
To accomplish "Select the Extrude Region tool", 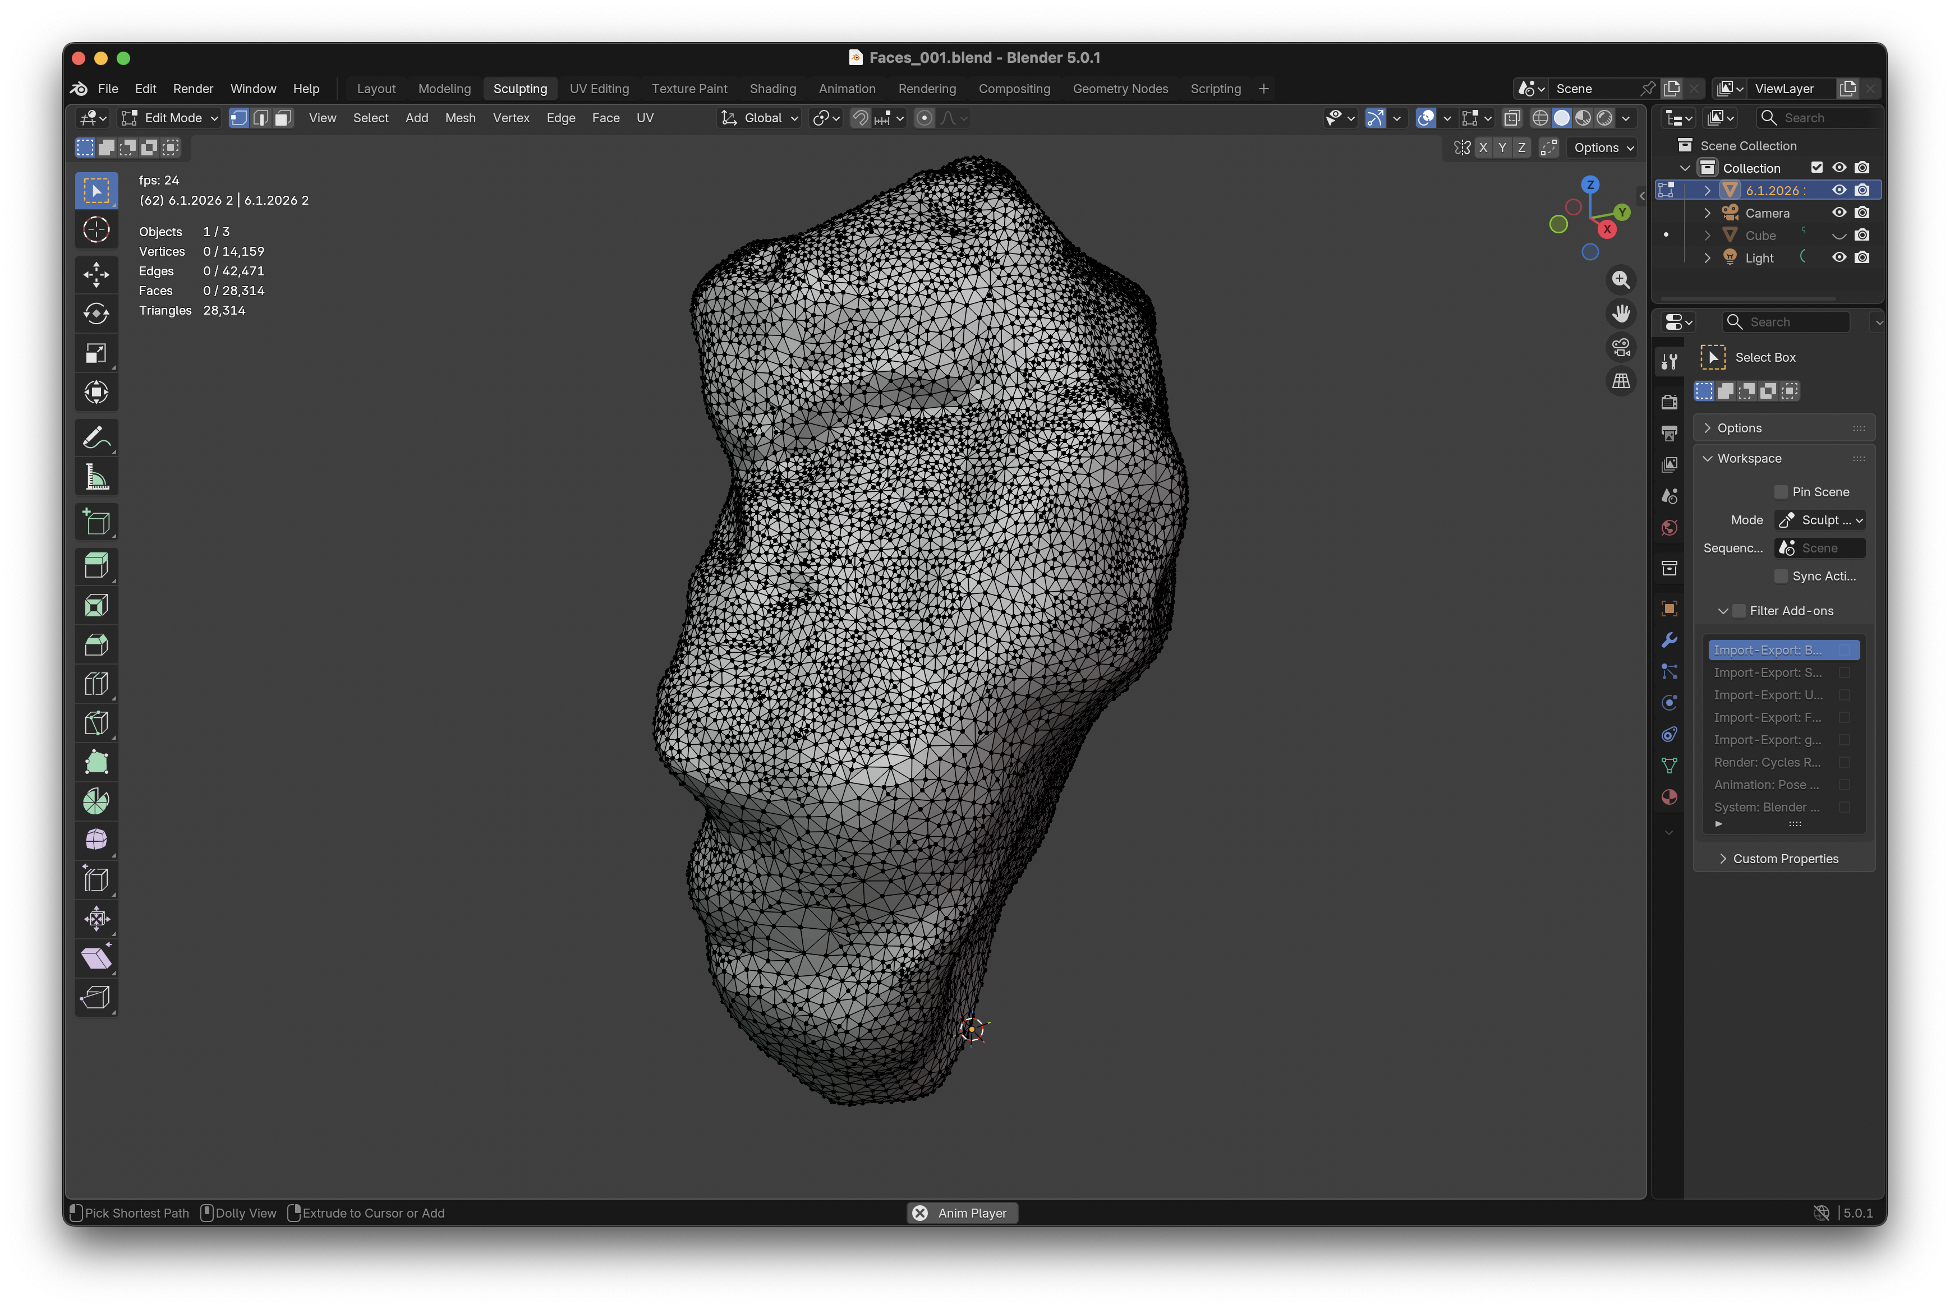I will 96,566.
